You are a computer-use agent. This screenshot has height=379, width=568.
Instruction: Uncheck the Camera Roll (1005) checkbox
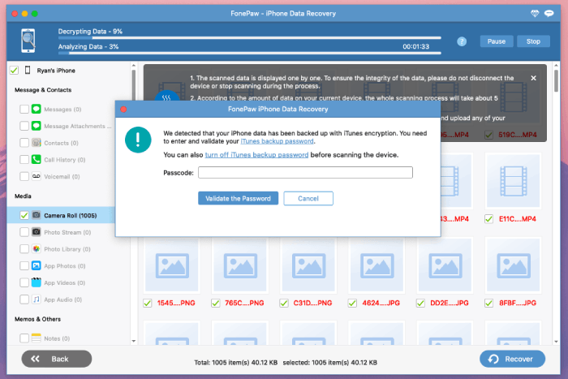tap(24, 215)
